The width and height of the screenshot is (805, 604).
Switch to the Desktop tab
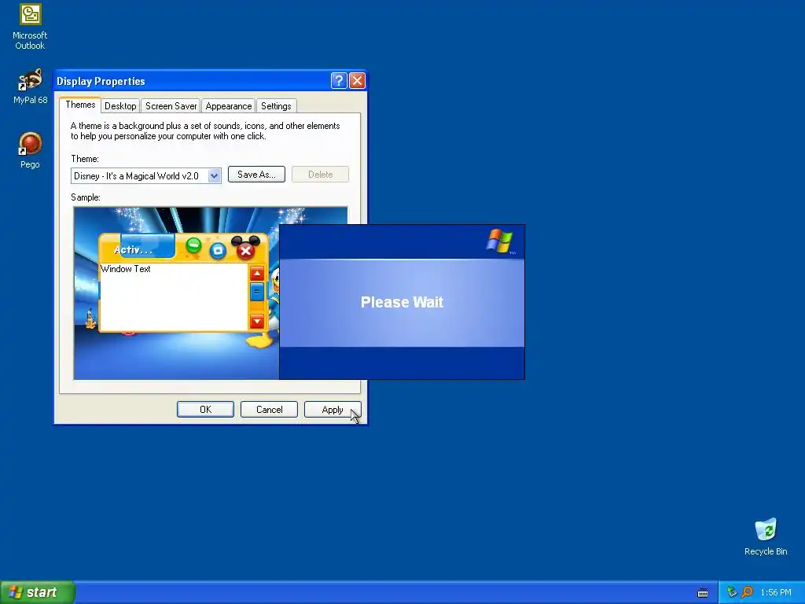120,106
